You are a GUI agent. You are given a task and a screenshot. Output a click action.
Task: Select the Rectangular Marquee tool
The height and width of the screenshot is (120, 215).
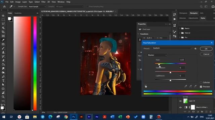[x=3, y=20]
